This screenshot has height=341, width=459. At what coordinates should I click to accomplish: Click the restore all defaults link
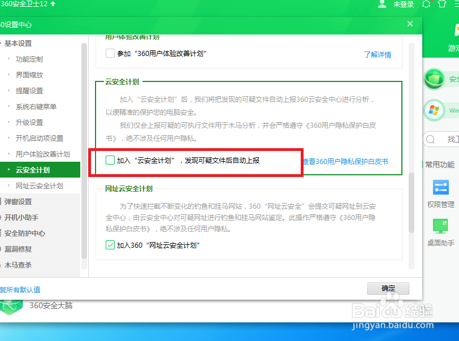(20, 290)
